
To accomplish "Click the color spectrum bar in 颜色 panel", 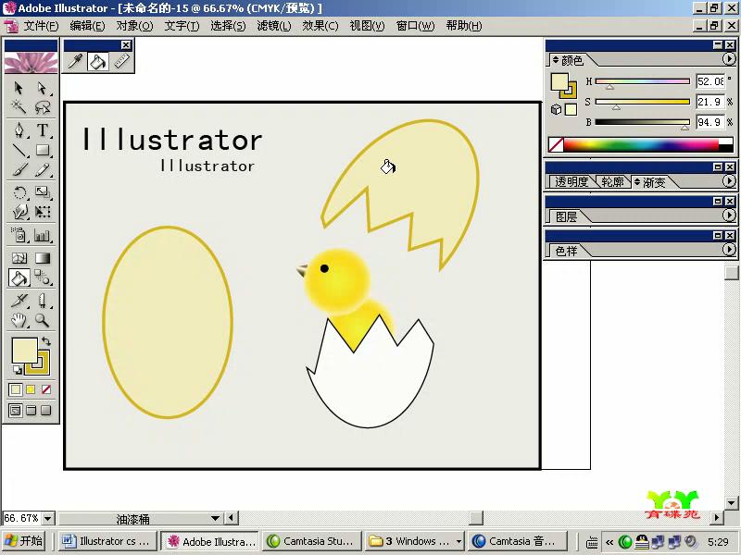I will point(641,145).
